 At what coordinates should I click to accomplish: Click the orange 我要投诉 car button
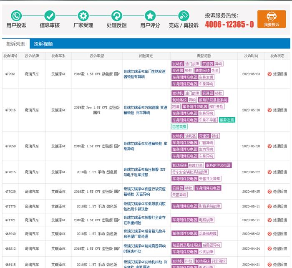tap(272, 19)
